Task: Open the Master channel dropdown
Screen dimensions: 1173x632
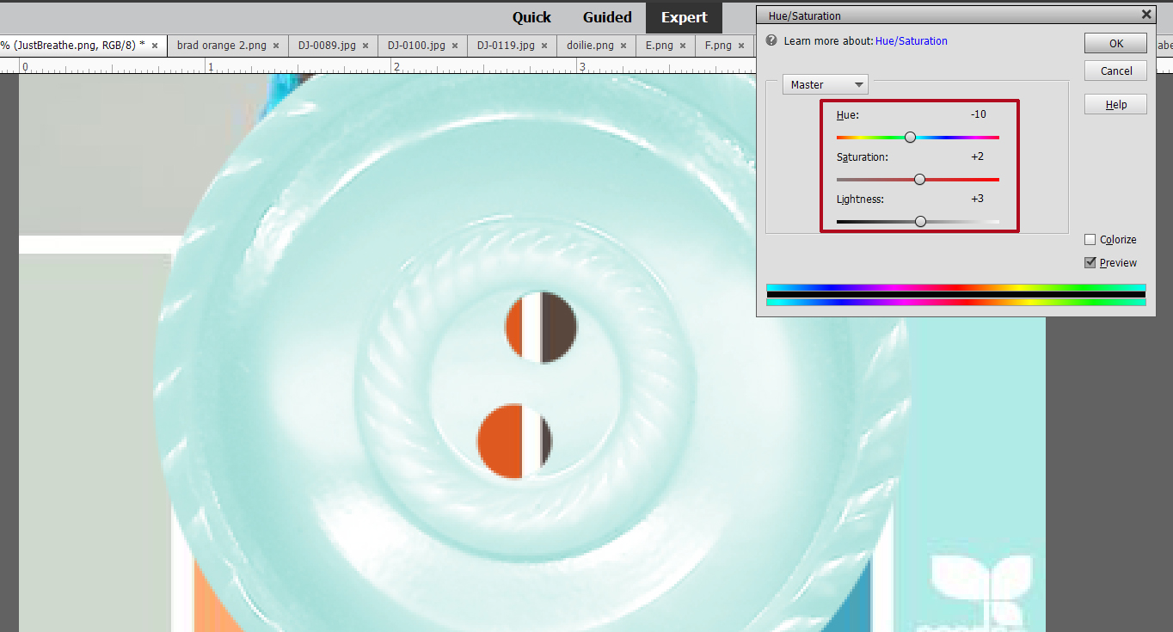Action: click(826, 84)
